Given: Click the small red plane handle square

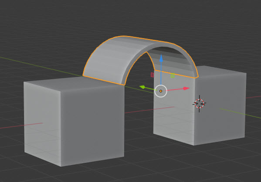Looking at the screenshot, I should click(152, 75).
